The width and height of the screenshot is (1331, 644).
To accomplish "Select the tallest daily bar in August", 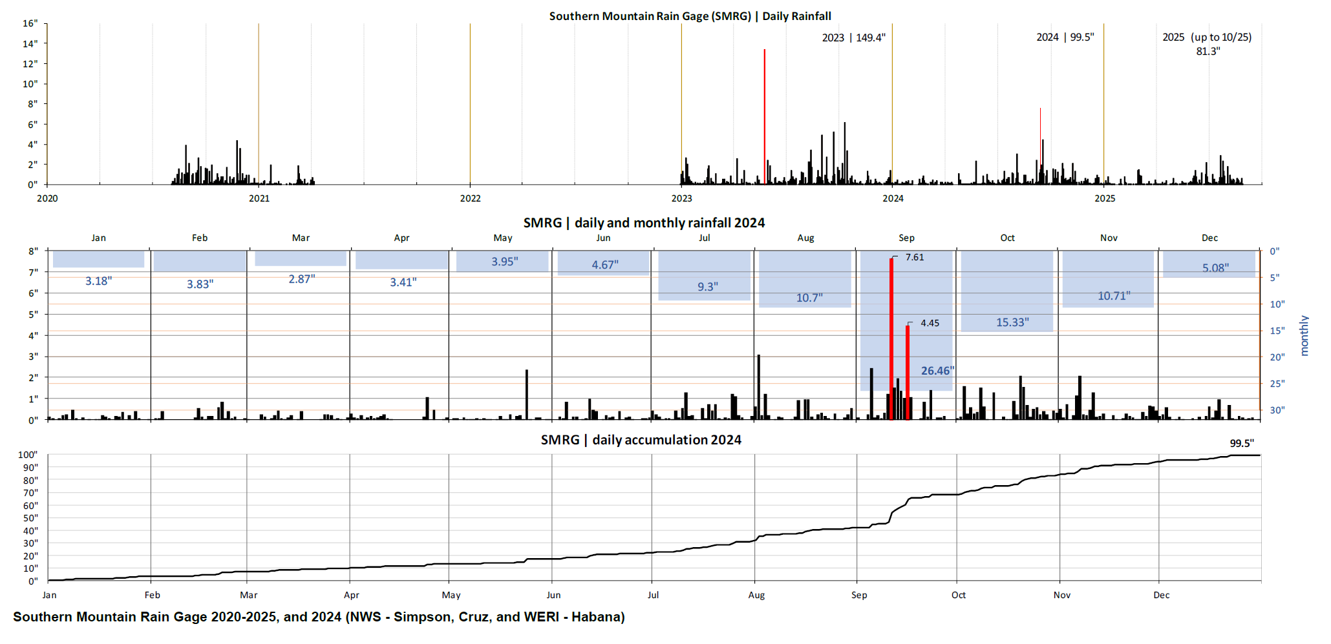I will pyautogui.click(x=758, y=386).
